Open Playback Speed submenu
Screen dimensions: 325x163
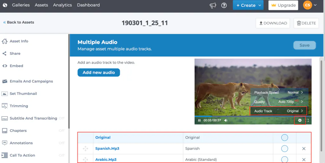click(x=279, y=92)
